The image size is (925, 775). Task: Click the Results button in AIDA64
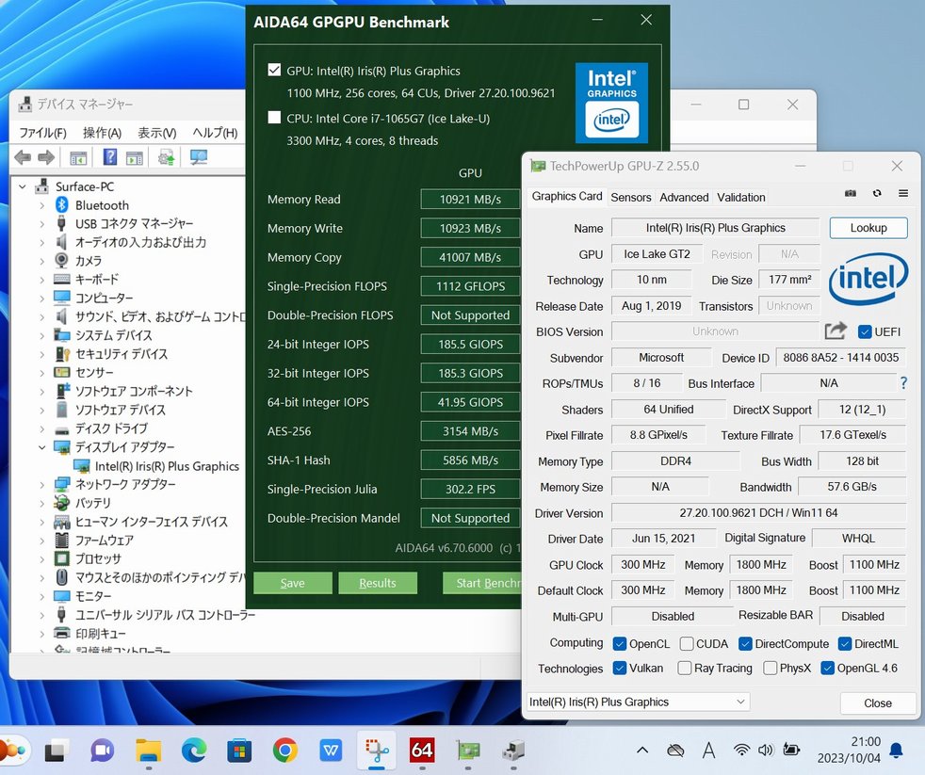(378, 583)
